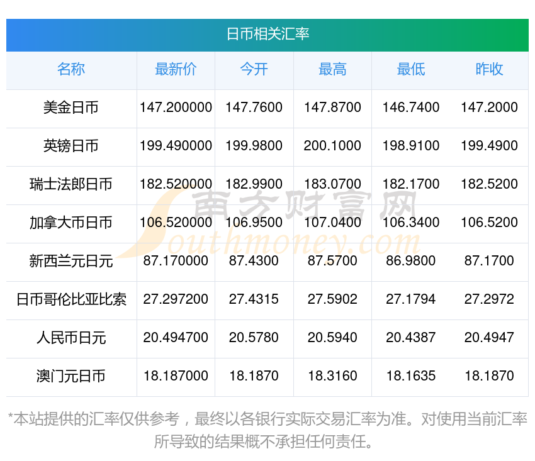This screenshot has height=461, width=535.
Task: Select the 今开 column header
Action: [x=254, y=69]
